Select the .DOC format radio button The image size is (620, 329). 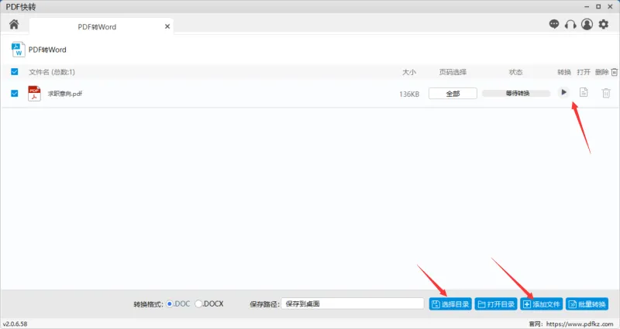pyautogui.click(x=170, y=303)
